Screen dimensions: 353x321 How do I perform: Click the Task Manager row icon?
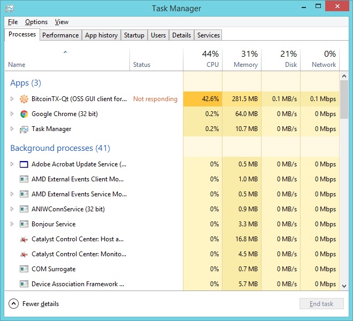coord(24,129)
